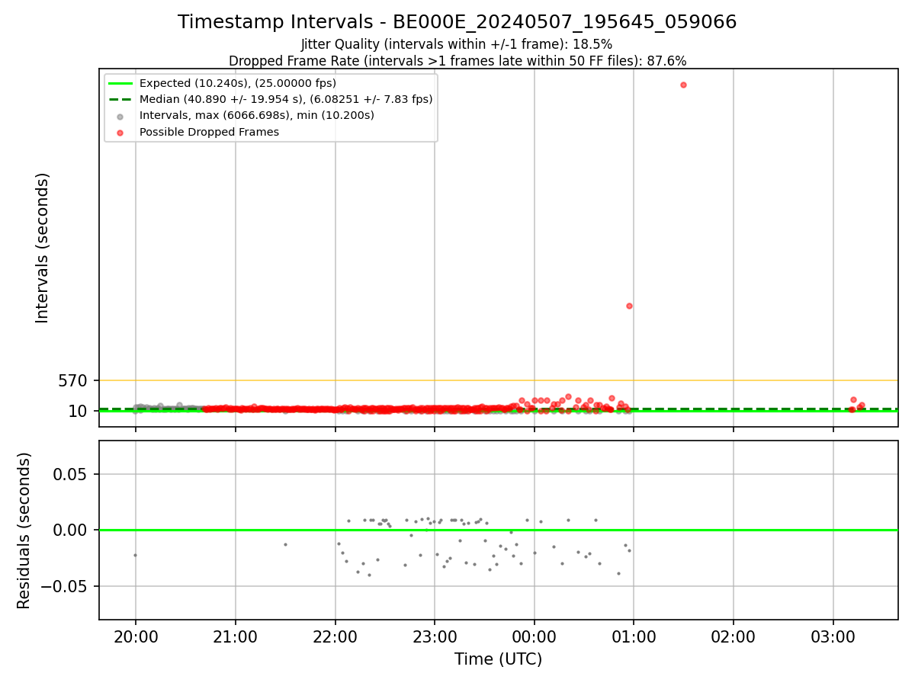Select the Dropped Frame Rate 87.6% subtitle line
915x686 pixels.
457,61
